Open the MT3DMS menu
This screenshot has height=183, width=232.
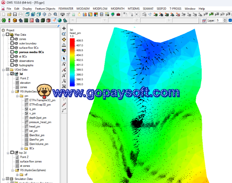(134, 9)
